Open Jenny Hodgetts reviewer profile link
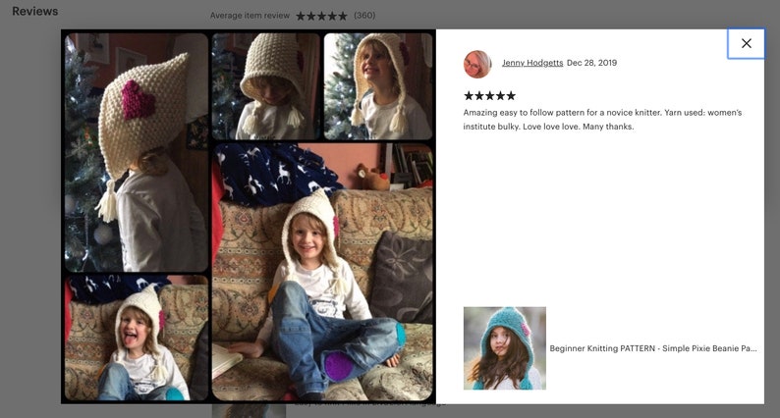Viewport: 780px width, 418px height. point(532,63)
